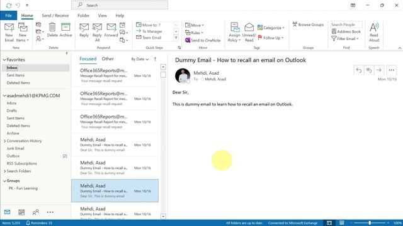Image resolution: width=403 pixels, height=226 pixels.
Task: Click the Search People field
Action: pos(346,24)
